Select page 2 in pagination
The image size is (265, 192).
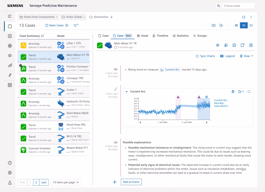click(36, 182)
